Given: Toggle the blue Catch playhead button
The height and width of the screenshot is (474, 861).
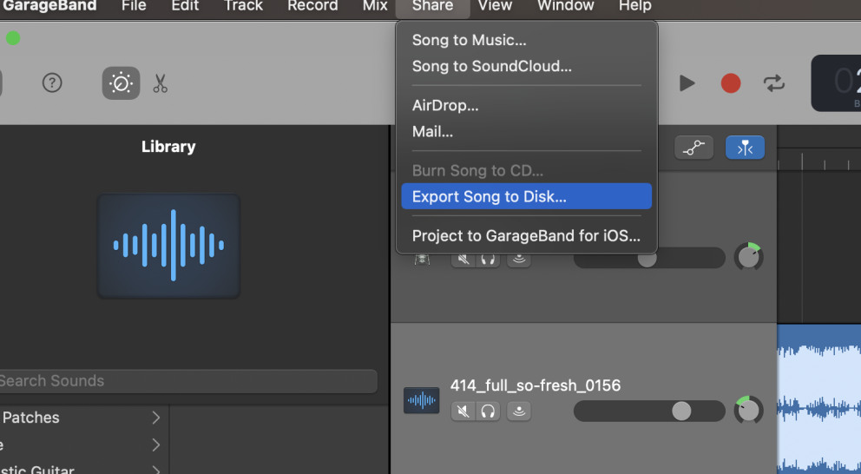Looking at the screenshot, I should pos(746,148).
